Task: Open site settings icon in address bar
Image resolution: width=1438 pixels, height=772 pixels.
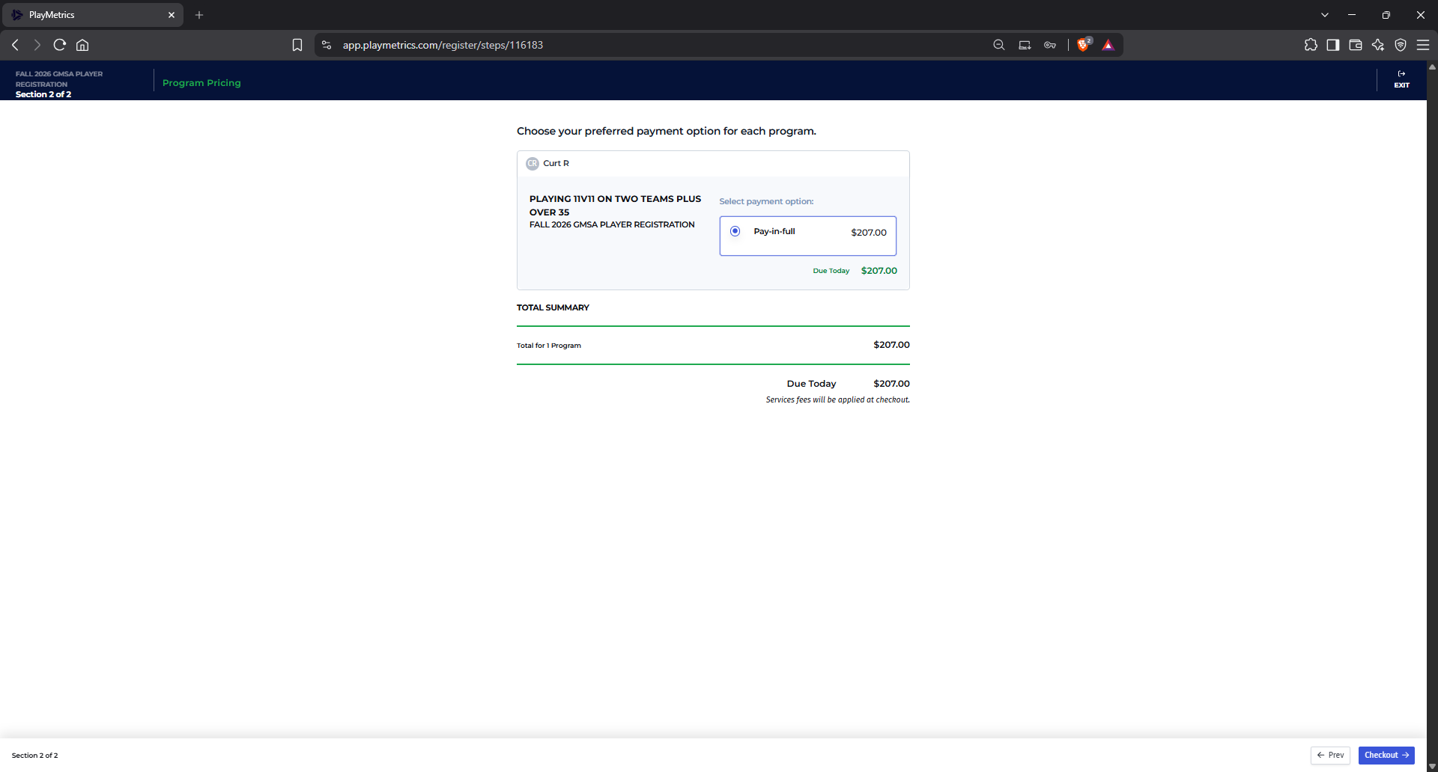Action: coord(327,45)
